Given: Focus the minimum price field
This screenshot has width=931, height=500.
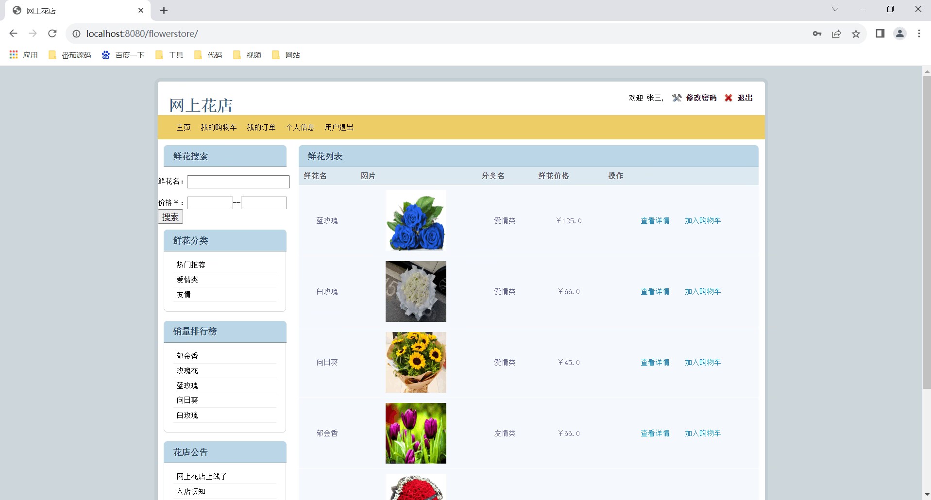Looking at the screenshot, I should [210, 203].
